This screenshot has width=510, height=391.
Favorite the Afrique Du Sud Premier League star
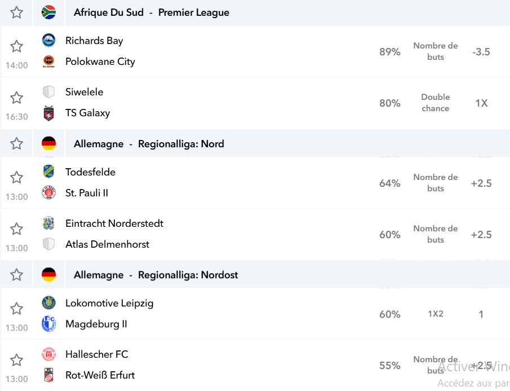16,12
